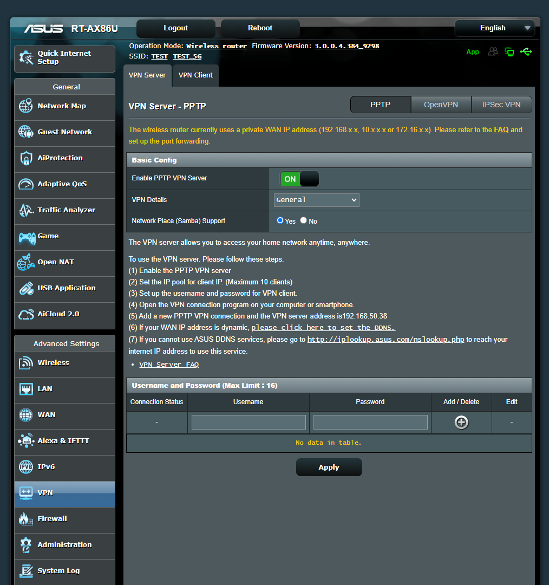The image size is (549, 585).
Task: Switch to the OpenVPN tab
Action: tap(441, 105)
